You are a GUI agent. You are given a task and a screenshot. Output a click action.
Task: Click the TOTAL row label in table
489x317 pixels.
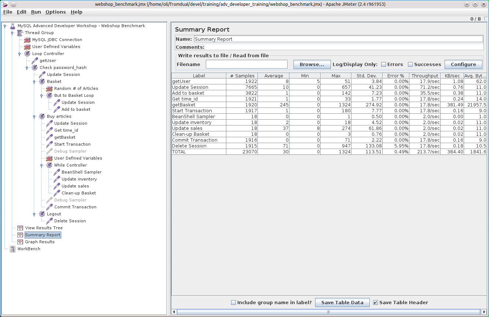tap(198, 152)
